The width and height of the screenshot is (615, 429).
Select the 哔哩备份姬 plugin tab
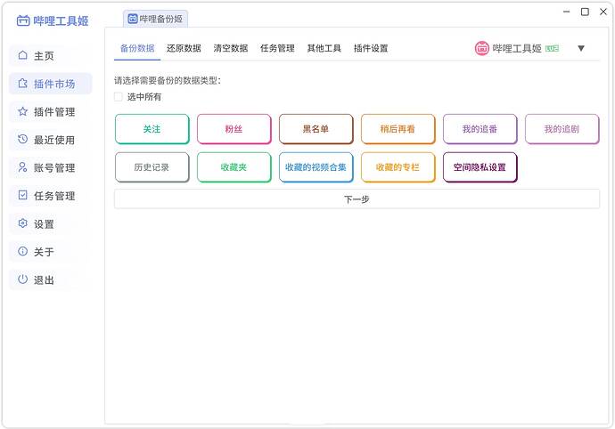[156, 19]
